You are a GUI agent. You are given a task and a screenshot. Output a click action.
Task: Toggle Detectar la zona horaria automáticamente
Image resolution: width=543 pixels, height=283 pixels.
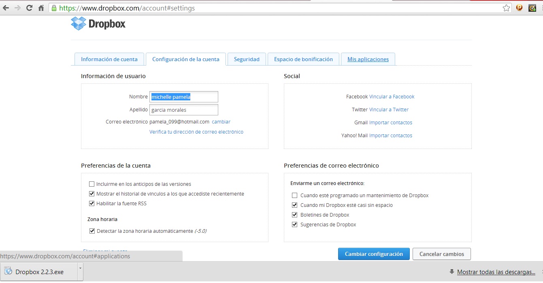(92, 231)
